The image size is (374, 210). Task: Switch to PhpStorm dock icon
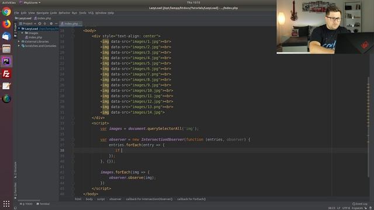(x=6, y=61)
